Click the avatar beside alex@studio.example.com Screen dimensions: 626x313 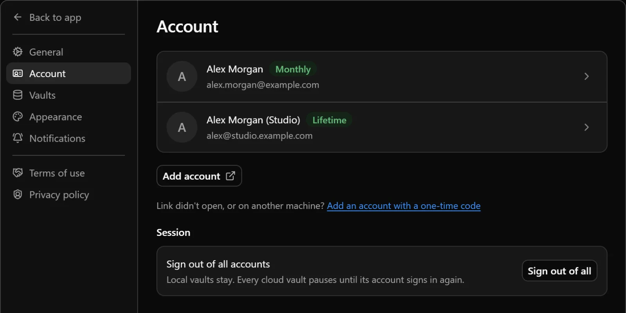coord(182,127)
